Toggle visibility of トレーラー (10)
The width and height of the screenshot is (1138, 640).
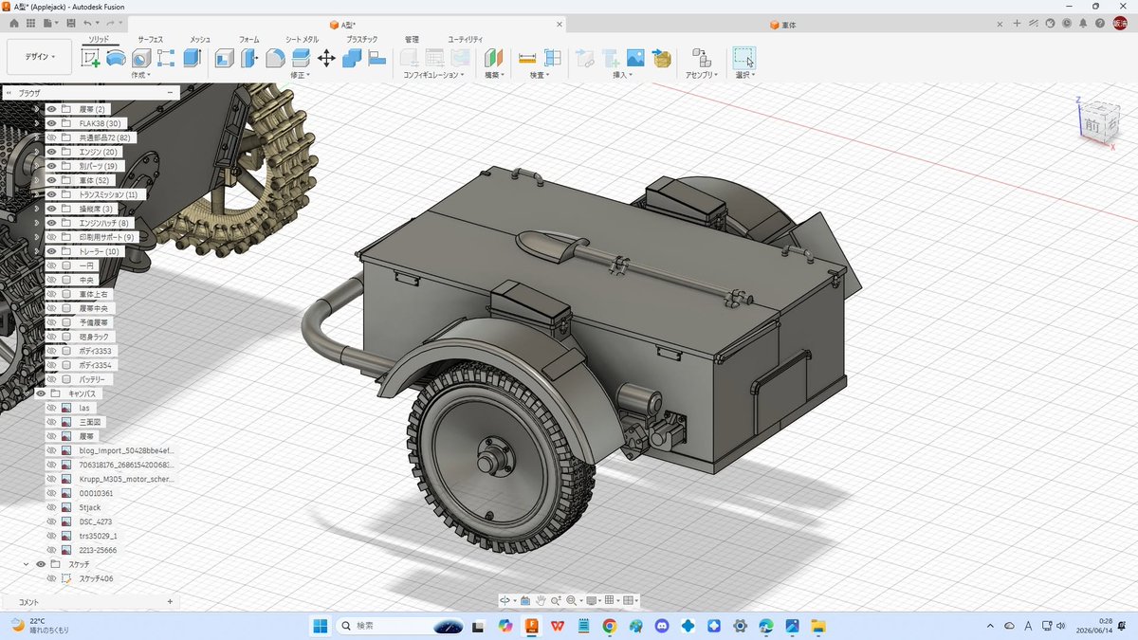pos(52,251)
